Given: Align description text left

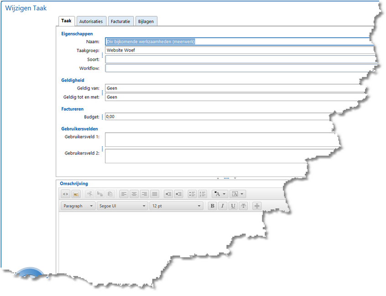Looking at the screenshot, I should pyautogui.click(x=124, y=194).
